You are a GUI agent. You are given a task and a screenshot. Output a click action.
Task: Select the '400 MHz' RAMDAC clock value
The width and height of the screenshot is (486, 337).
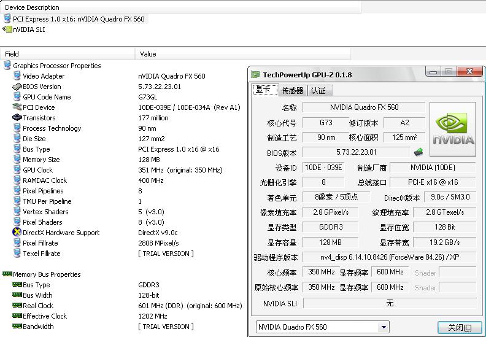point(150,180)
